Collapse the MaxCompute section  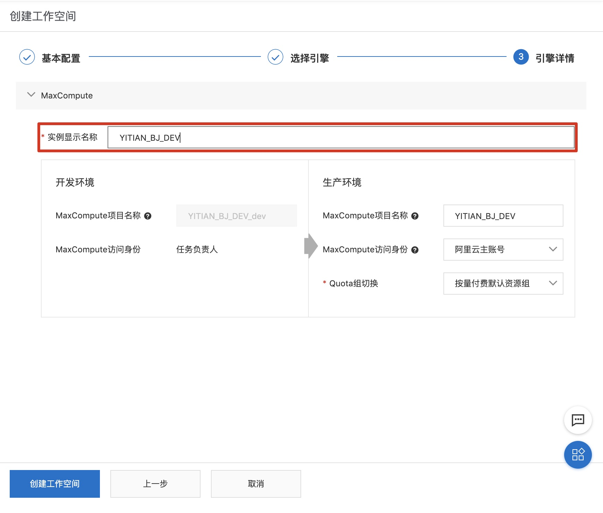point(31,95)
